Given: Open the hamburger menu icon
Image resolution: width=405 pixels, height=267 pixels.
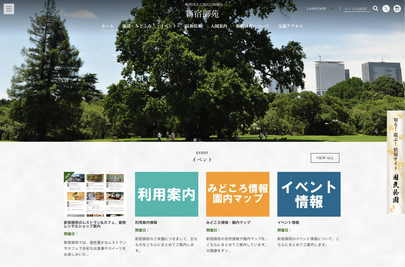Looking at the screenshot, I should [x=9, y=9].
